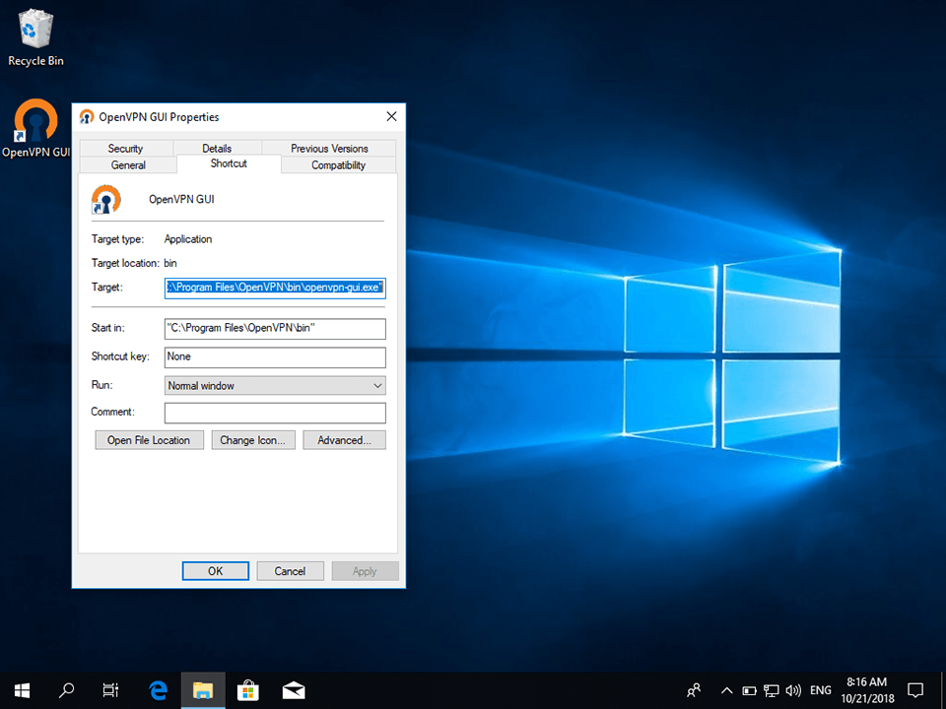Open File Explorer from taskbar

click(203, 690)
